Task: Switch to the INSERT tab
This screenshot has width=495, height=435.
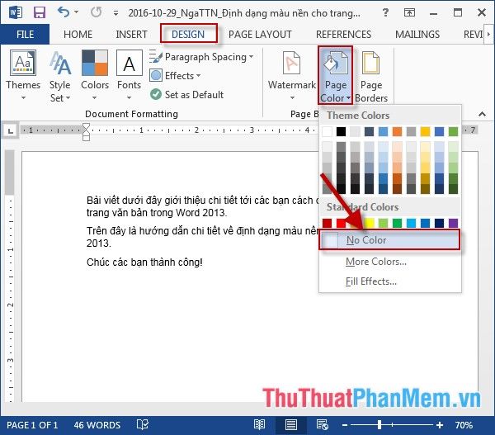Action: pyautogui.click(x=131, y=34)
